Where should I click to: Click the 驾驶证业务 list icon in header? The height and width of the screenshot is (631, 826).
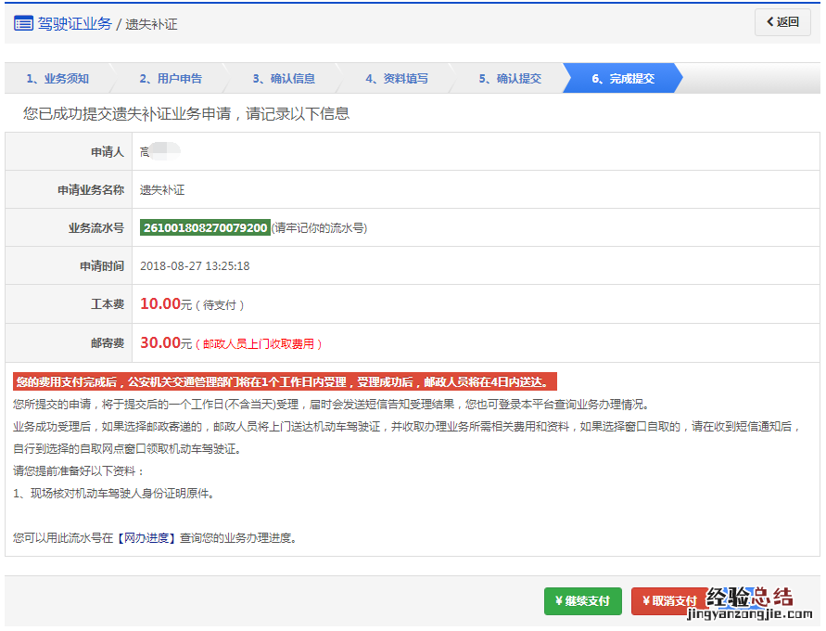23,23
